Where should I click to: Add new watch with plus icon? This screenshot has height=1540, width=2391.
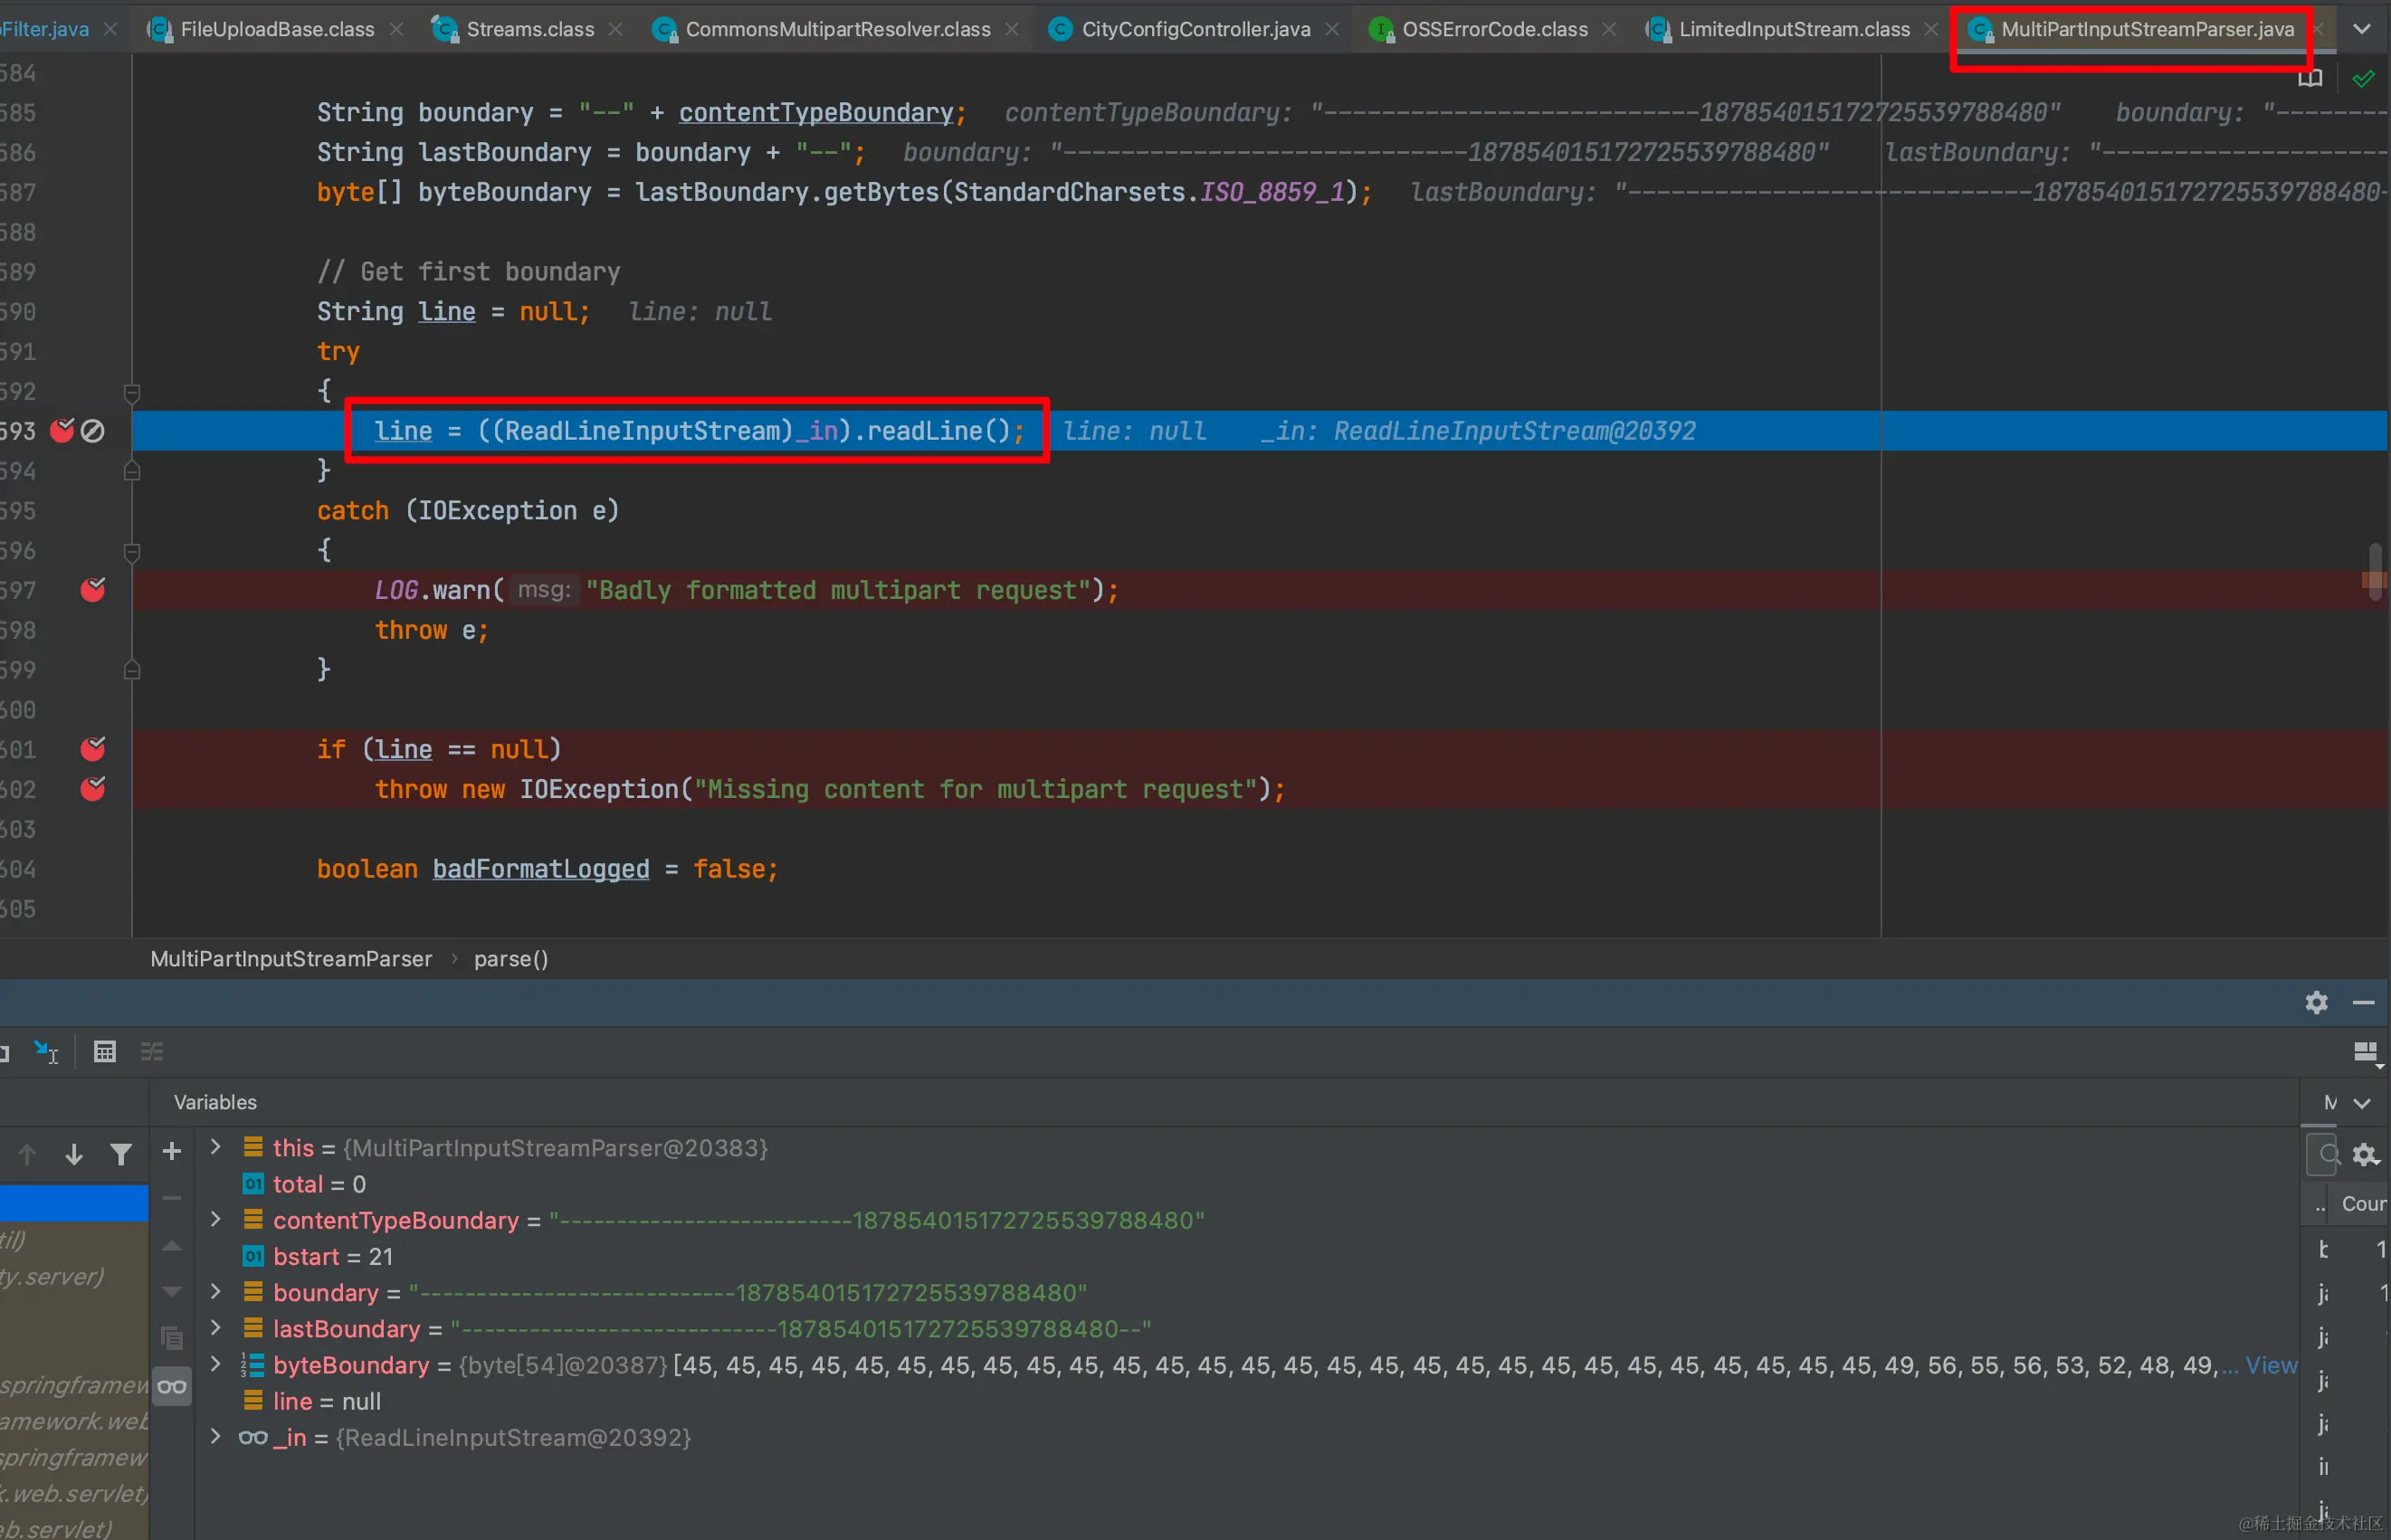point(171,1151)
